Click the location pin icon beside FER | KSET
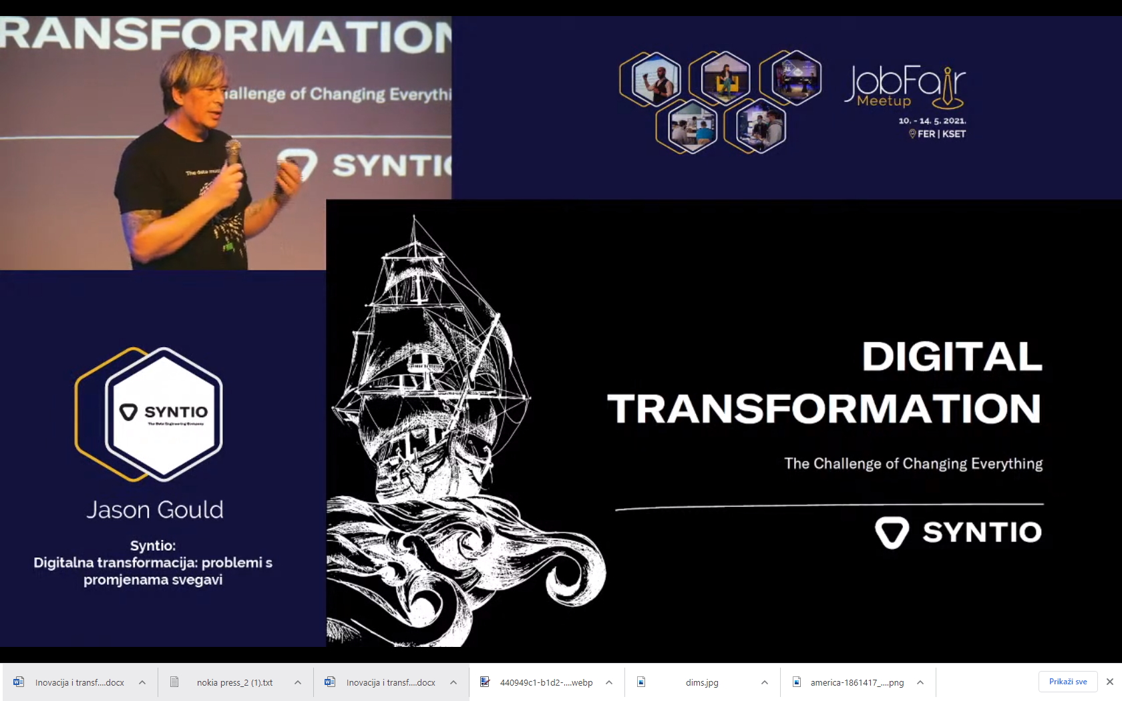 pos(912,134)
